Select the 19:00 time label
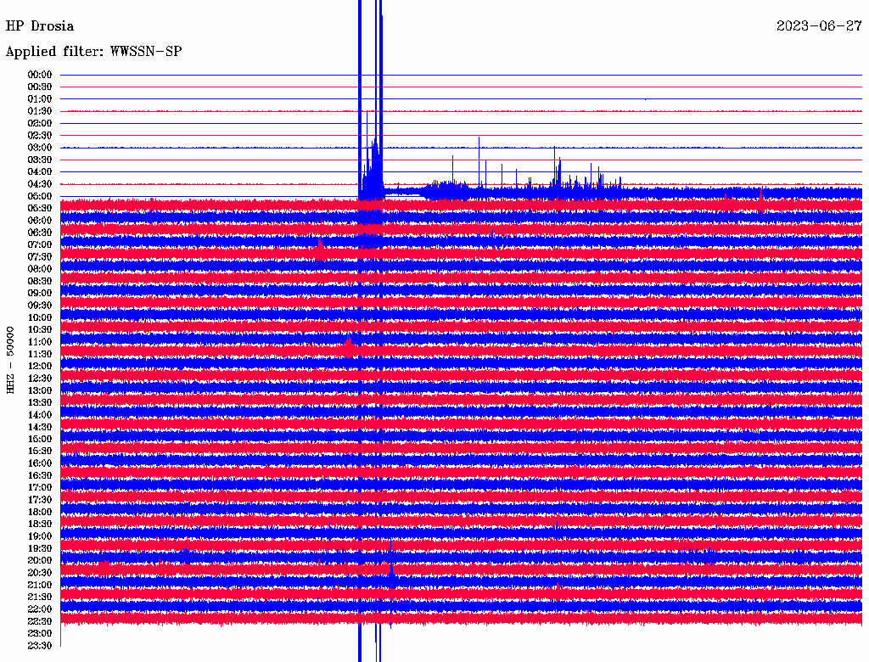This screenshot has height=662, width=869. tap(40, 536)
